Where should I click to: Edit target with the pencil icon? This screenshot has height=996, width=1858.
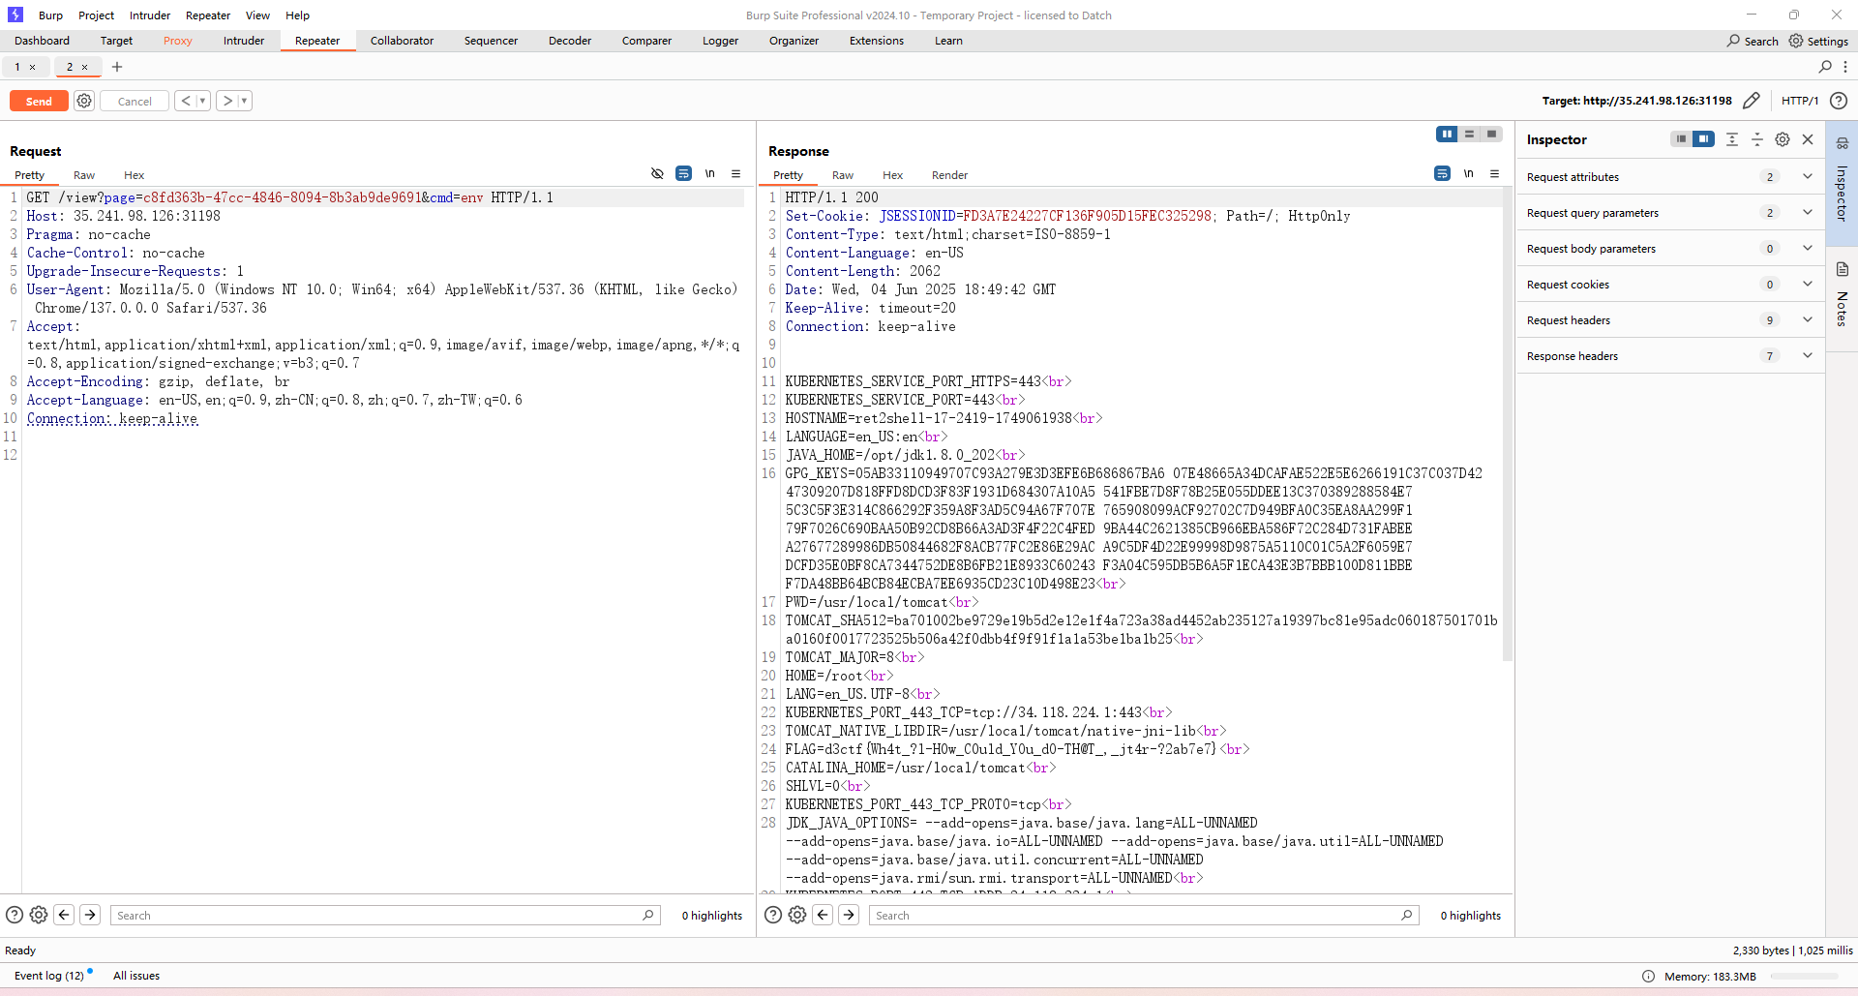click(1751, 101)
